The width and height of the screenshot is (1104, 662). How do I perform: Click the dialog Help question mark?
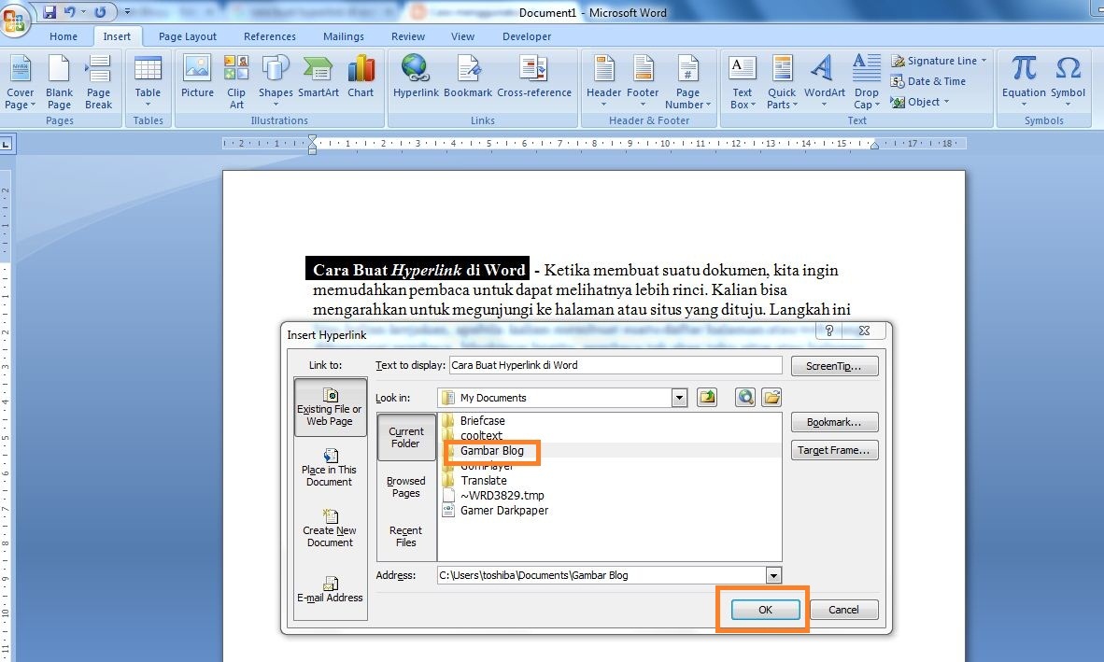828,331
